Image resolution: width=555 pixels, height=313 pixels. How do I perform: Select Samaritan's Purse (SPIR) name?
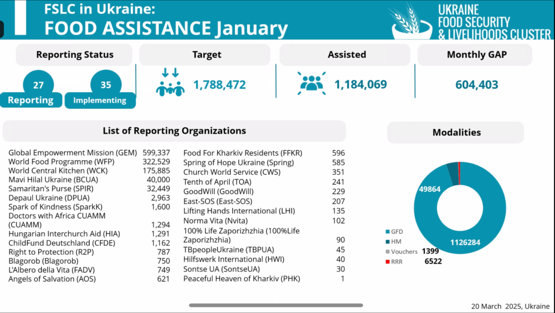pyautogui.click(x=51, y=189)
